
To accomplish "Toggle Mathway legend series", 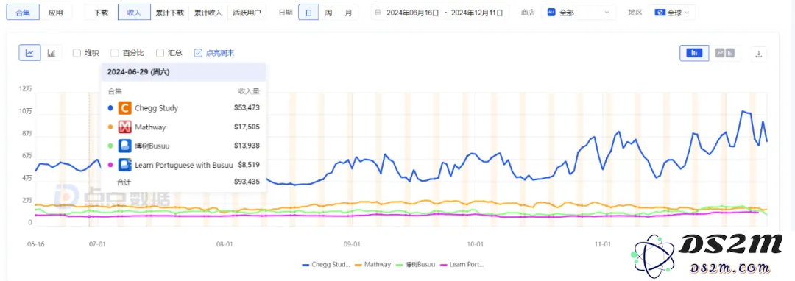I will click(372, 264).
